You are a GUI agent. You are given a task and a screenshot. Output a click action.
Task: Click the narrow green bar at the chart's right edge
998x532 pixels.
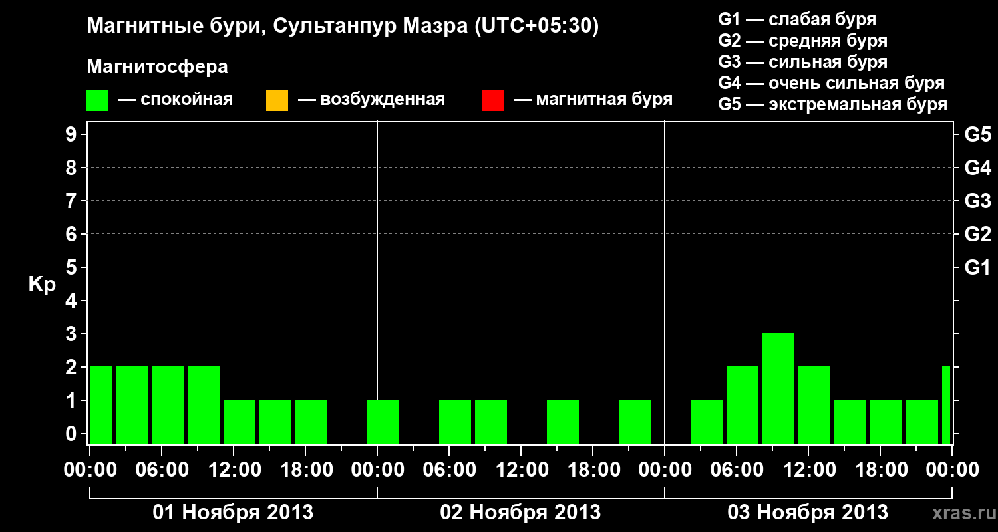pos(946,405)
